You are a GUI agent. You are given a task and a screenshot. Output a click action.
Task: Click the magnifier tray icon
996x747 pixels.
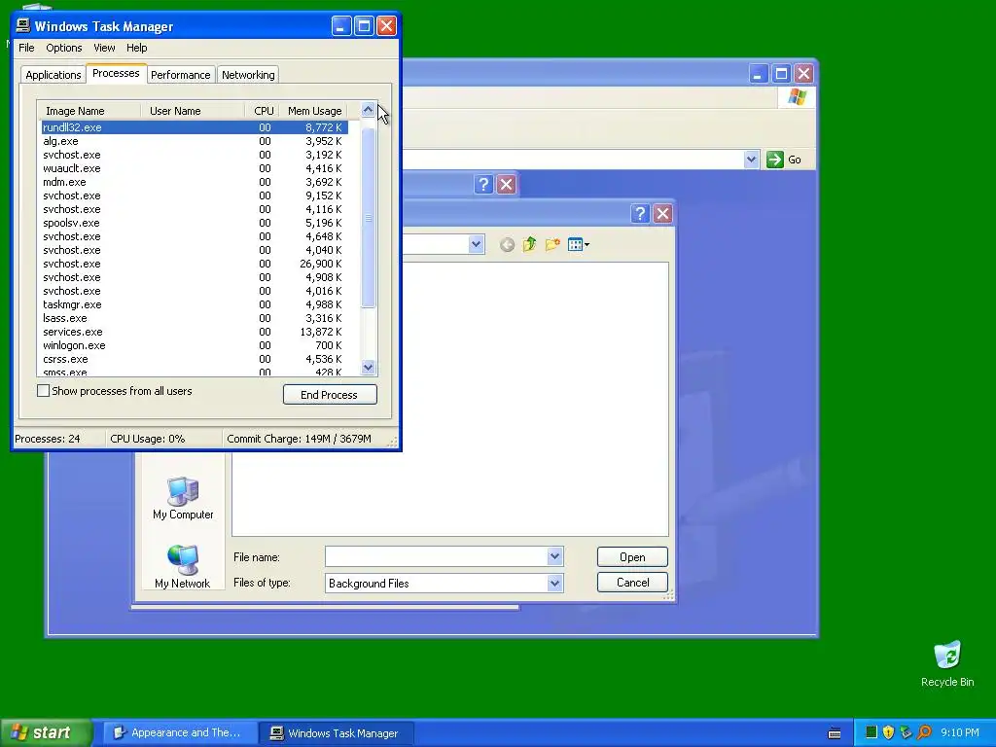(924, 732)
